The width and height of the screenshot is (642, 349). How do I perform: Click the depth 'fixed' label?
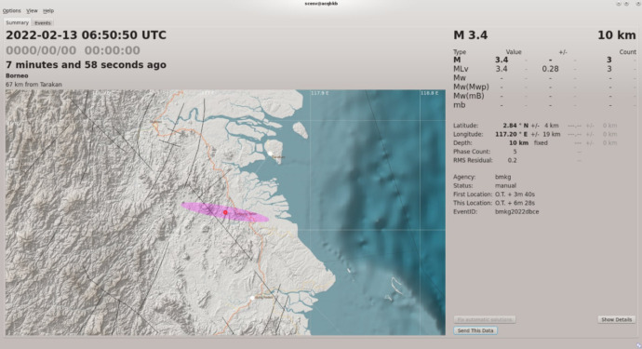(x=541, y=143)
